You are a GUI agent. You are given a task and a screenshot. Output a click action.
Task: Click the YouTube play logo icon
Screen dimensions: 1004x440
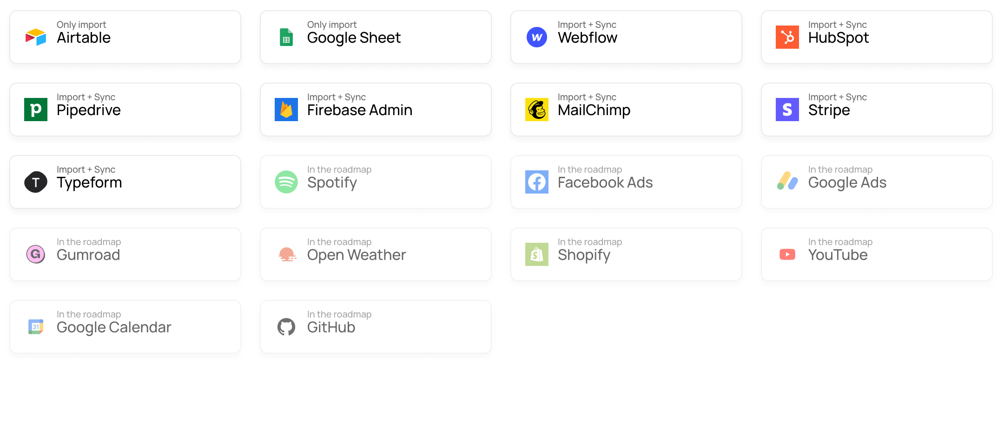pyautogui.click(x=787, y=254)
